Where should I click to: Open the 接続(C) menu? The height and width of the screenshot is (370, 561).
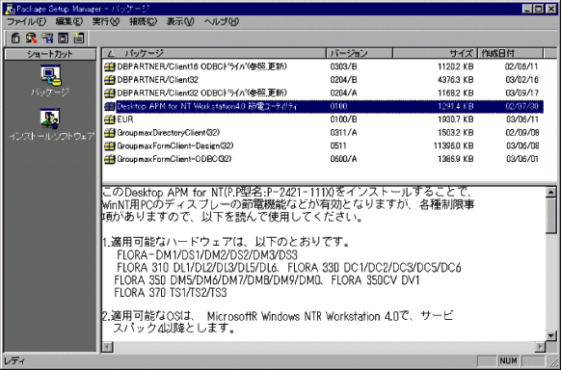pyautogui.click(x=143, y=21)
